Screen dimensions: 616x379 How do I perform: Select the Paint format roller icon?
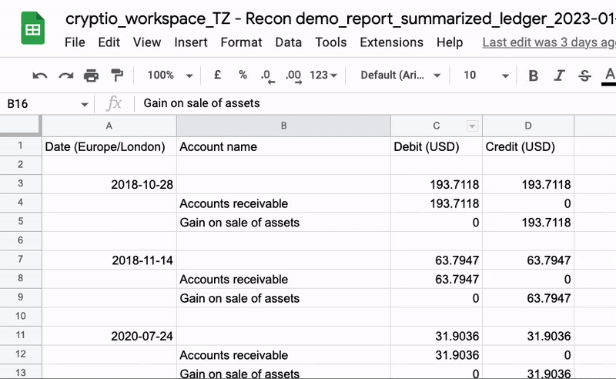click(x=117, y=75)
